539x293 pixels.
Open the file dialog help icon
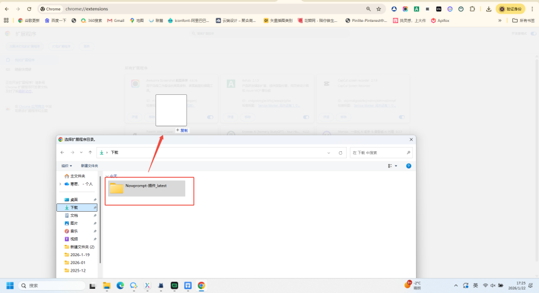pos(408,165)
